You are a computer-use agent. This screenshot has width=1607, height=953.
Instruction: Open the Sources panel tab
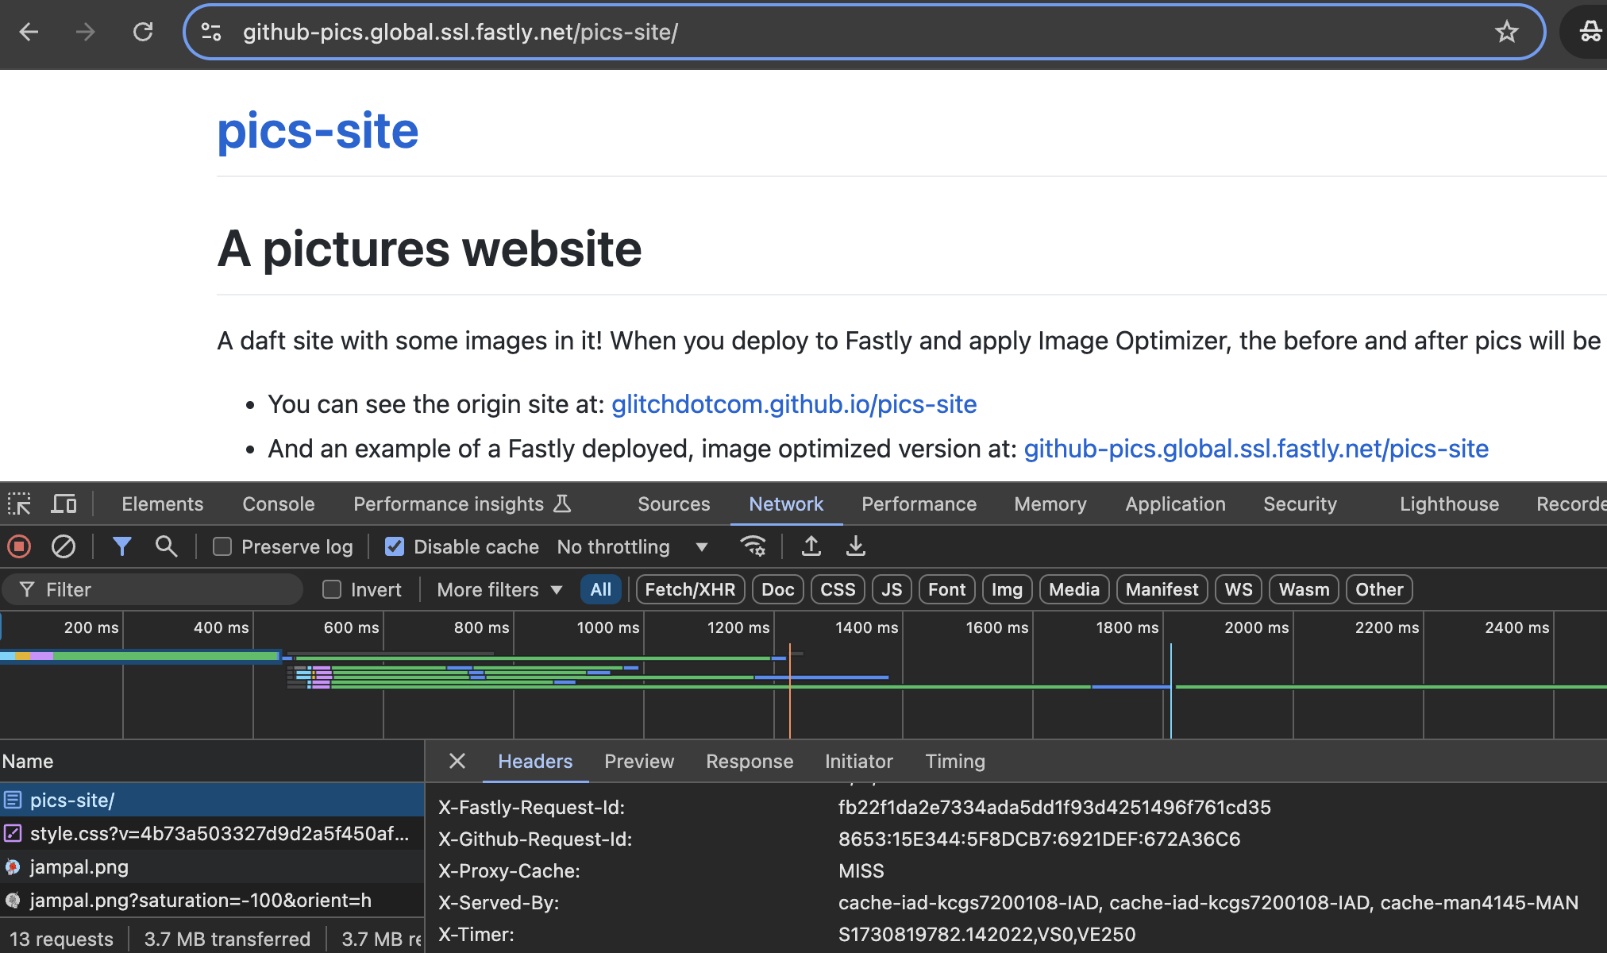(673, 504)
